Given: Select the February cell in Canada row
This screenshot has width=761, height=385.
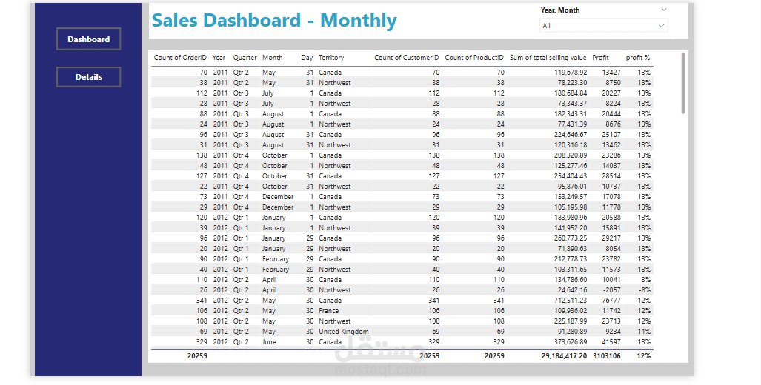Looking at the screenshot, I should coord(275,259).
